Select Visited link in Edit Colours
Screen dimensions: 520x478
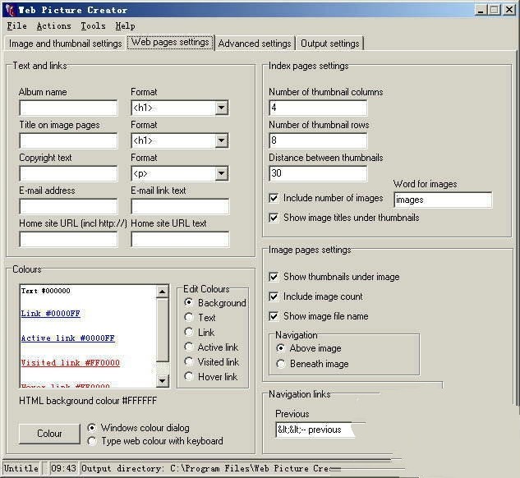[x=189, y=361]
